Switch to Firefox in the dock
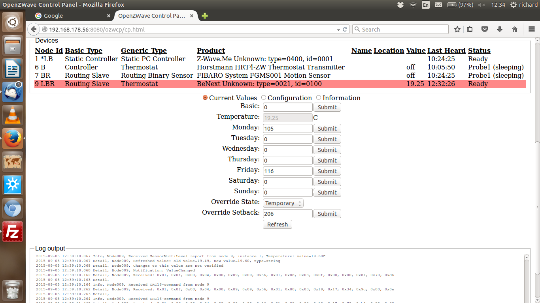The image size is (540, 303). [13, 138]
